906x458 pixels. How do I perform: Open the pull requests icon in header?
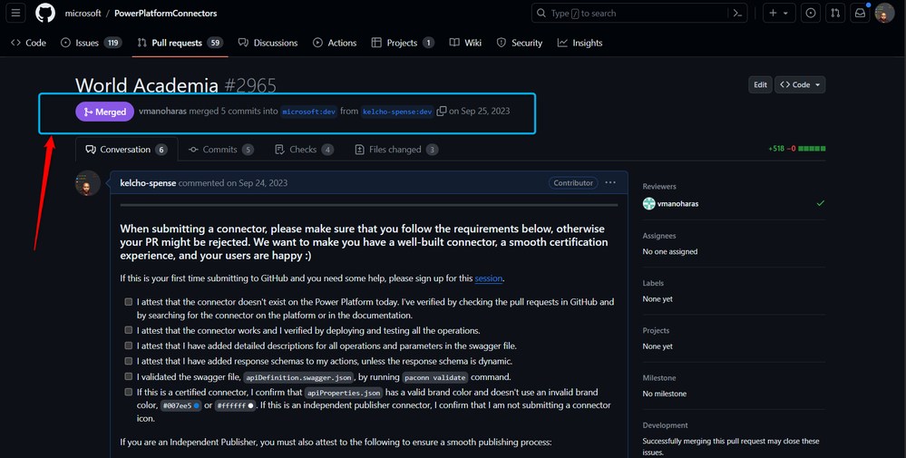835,13
